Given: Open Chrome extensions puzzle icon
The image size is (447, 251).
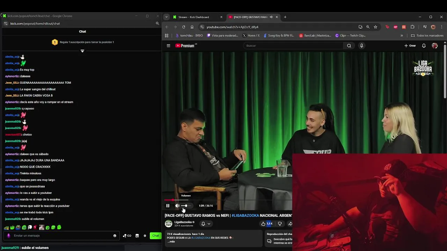Looking at the screenshot, I should [412, 27].
